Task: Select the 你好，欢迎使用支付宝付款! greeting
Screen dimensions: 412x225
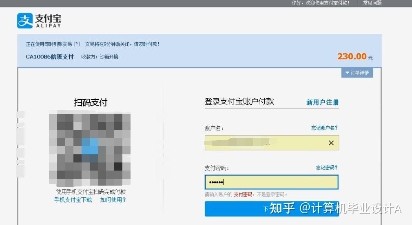Action: click(321, 3)
